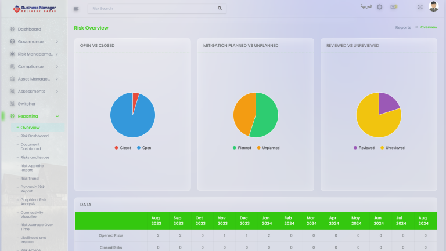Click the Dashboard sidebar icon
Viewport: 446px width, 251px height.
(12, 29)
